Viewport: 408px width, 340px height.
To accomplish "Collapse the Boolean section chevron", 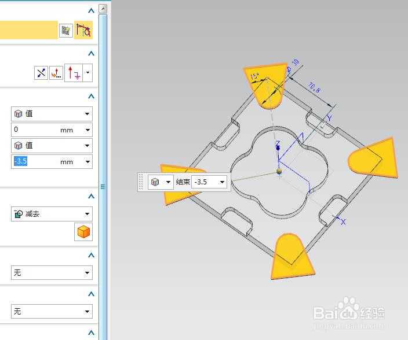I will [91, 196].
